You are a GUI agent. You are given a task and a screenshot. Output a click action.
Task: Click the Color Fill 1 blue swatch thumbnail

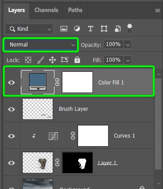[38, 82]
